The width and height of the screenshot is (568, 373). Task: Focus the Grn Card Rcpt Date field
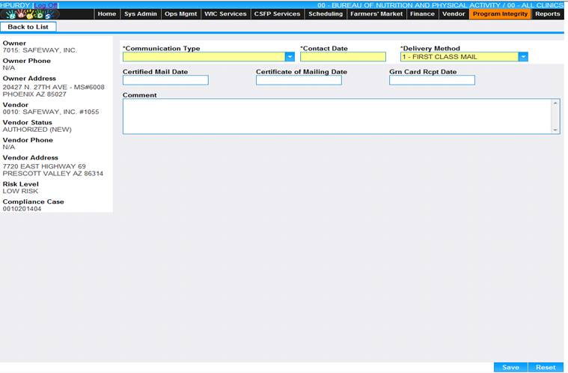[x=432, y=80]
